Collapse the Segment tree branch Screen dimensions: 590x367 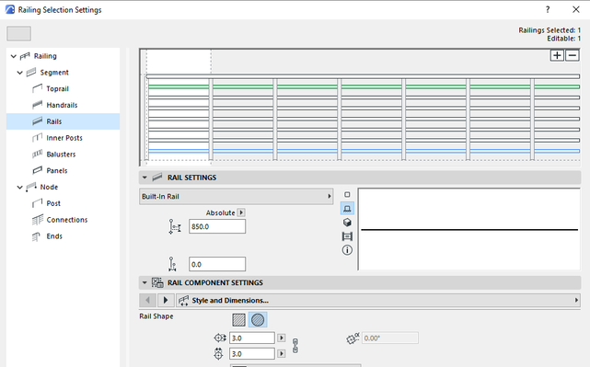pyautogui.click(x=20, y=73)
